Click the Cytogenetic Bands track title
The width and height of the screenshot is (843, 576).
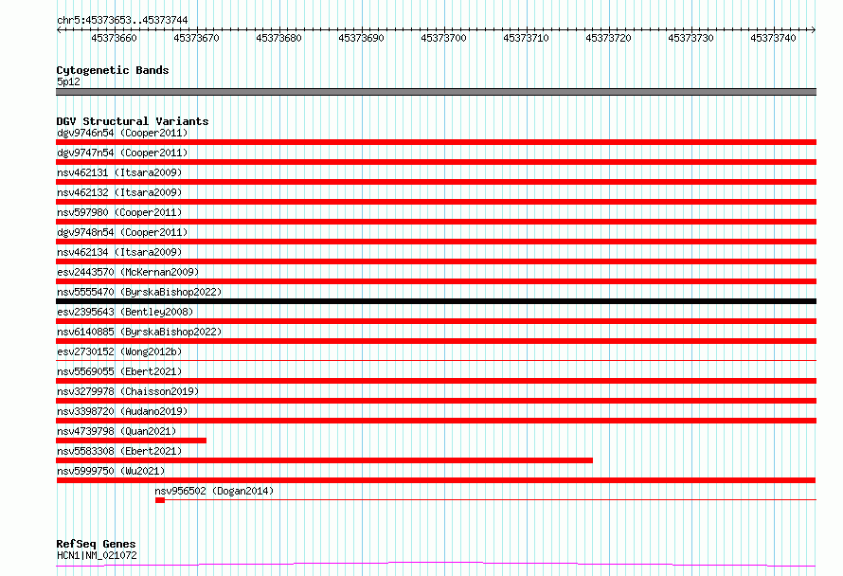click(x=113, y=70)
